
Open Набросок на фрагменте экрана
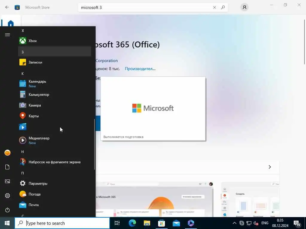pos(54,162)
